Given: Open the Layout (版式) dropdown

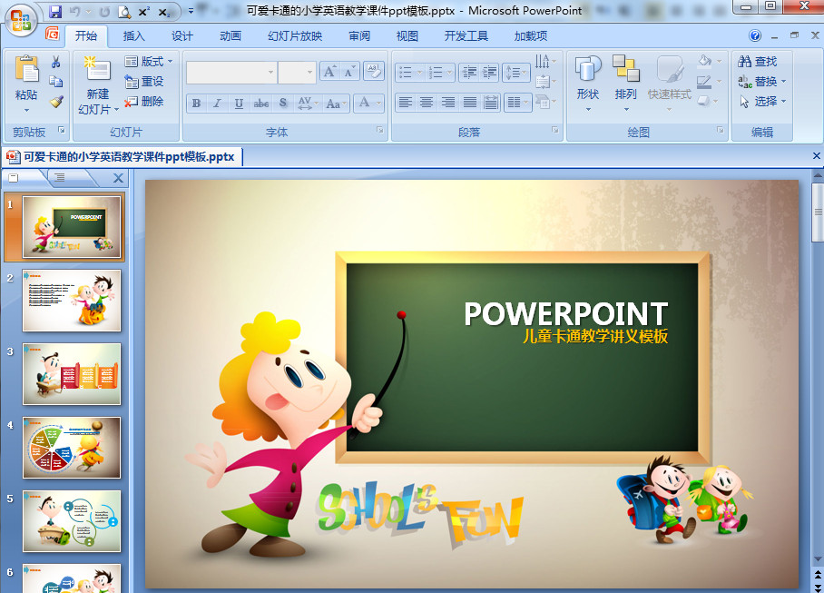Looking at the screenshot, I should 151,62.
